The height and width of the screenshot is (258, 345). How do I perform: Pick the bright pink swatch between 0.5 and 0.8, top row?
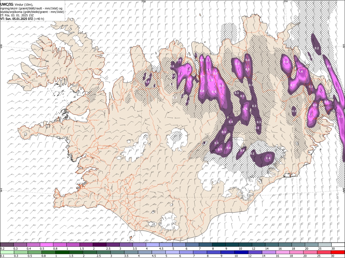47,245
